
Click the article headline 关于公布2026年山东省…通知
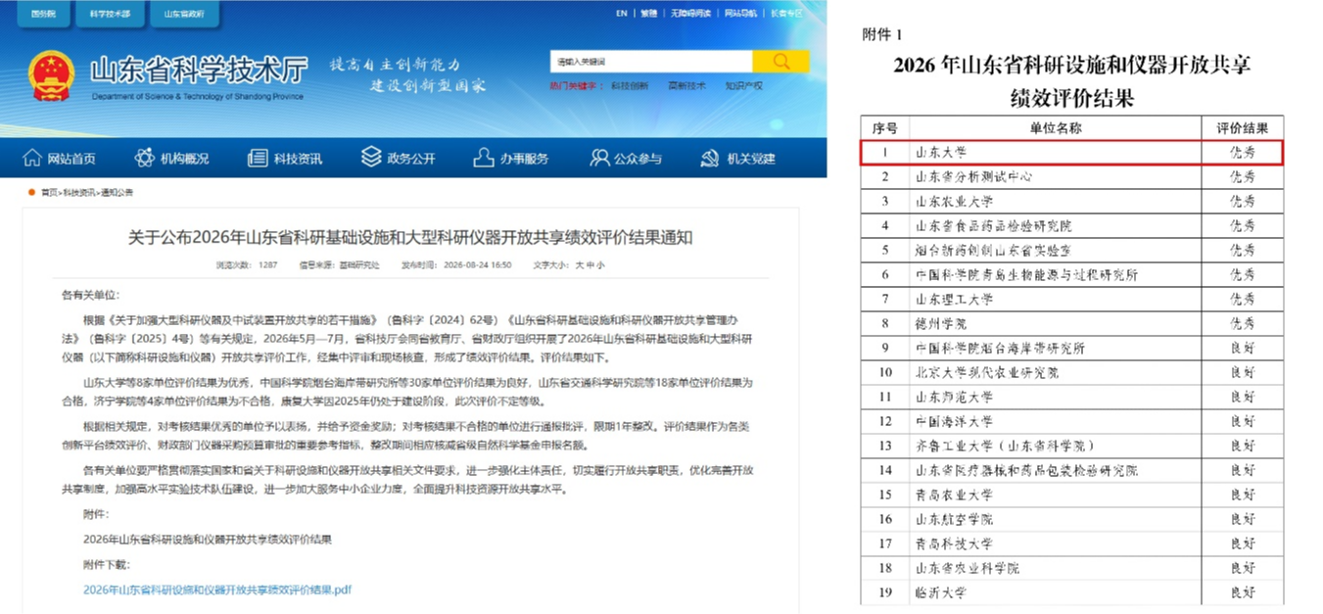[x=411, y=237]
